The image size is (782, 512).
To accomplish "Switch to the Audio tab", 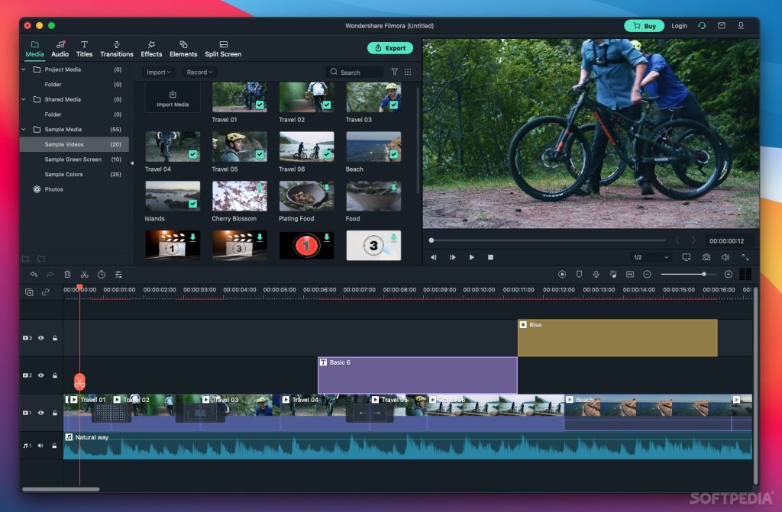I will click(x=60, y=49).
